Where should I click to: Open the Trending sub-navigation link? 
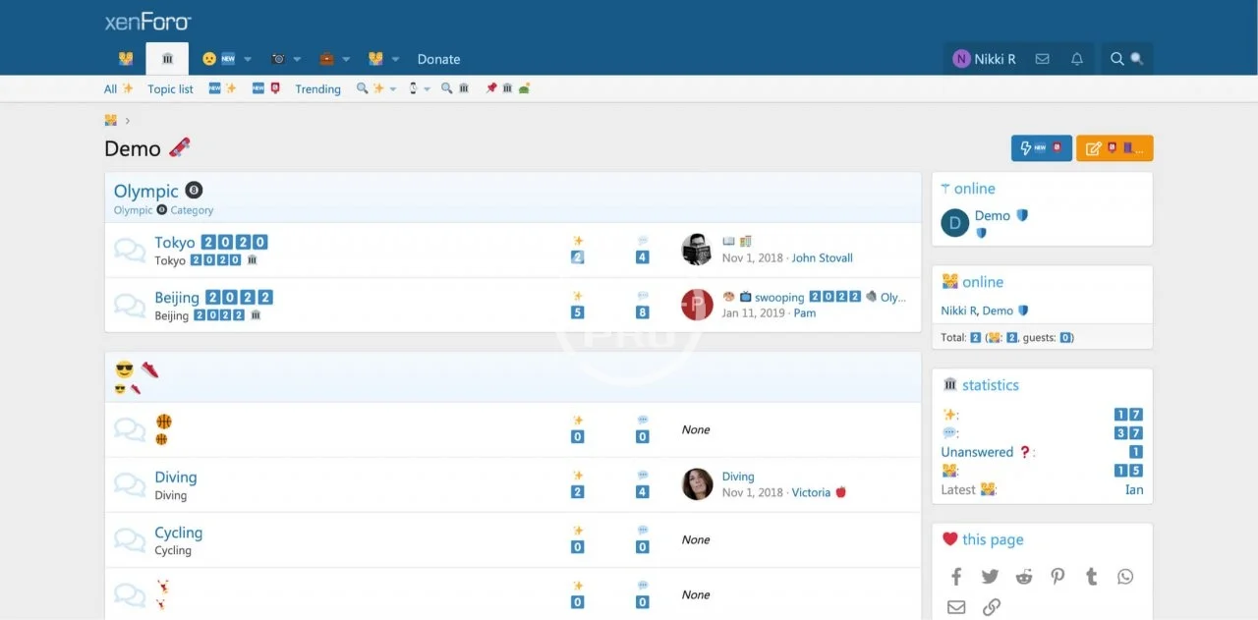click(317, 89)
